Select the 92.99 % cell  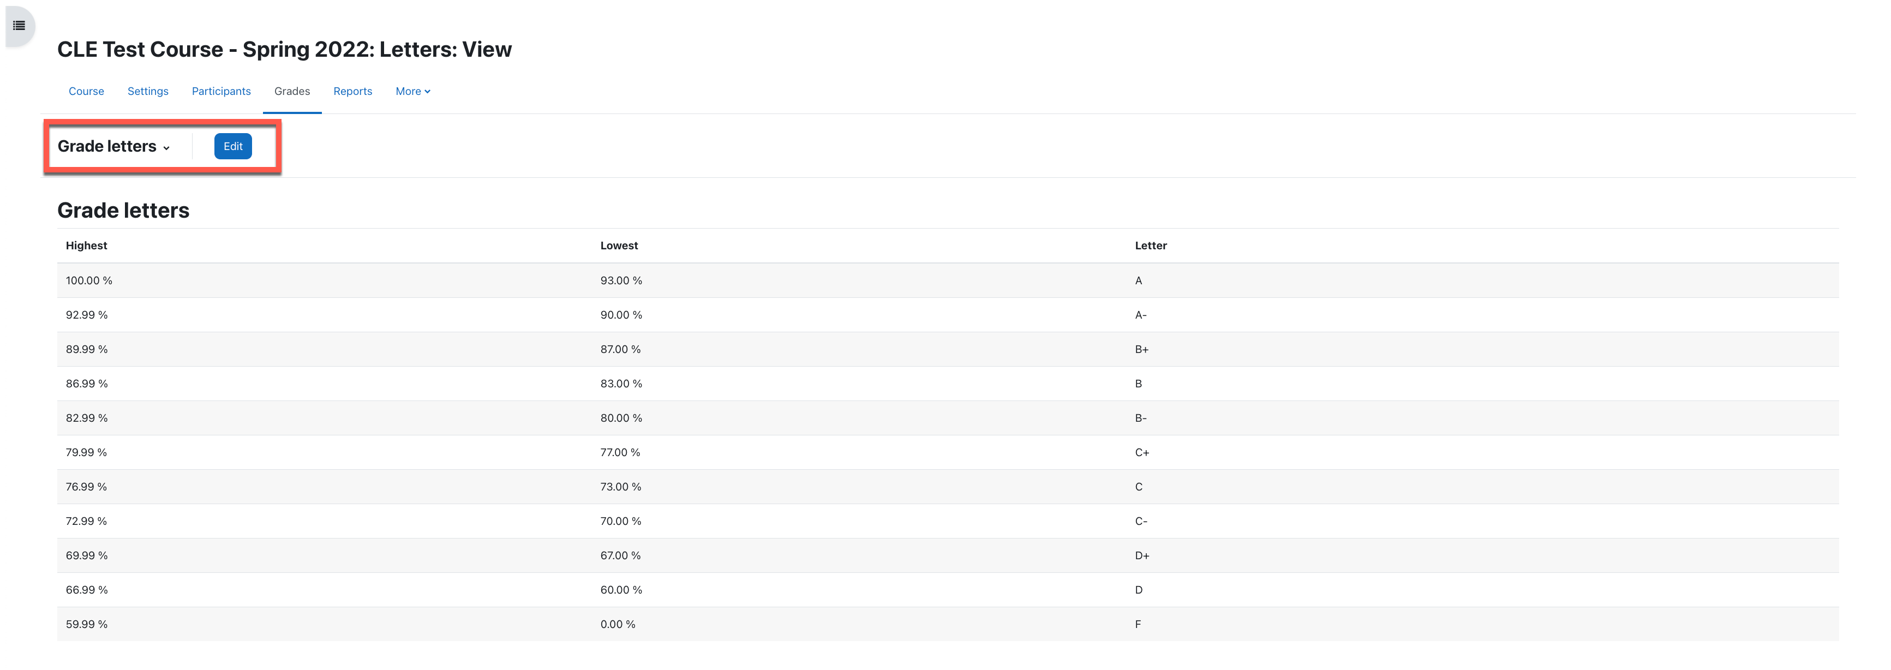pyautogui.click(x=87, y=315)
